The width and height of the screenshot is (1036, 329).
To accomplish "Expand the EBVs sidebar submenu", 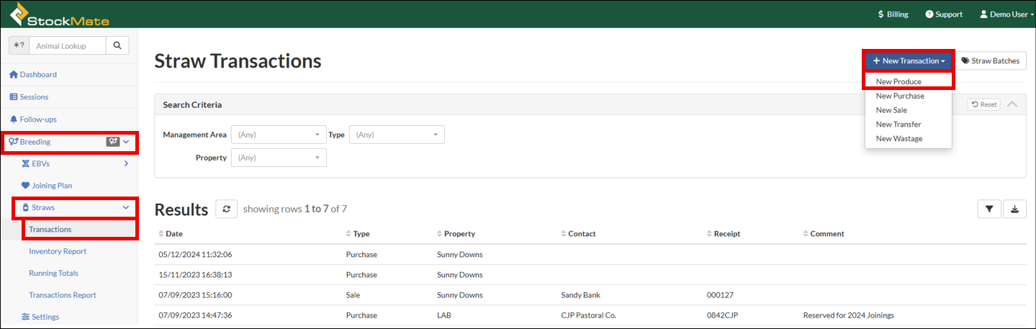I will tap(126, 163).
